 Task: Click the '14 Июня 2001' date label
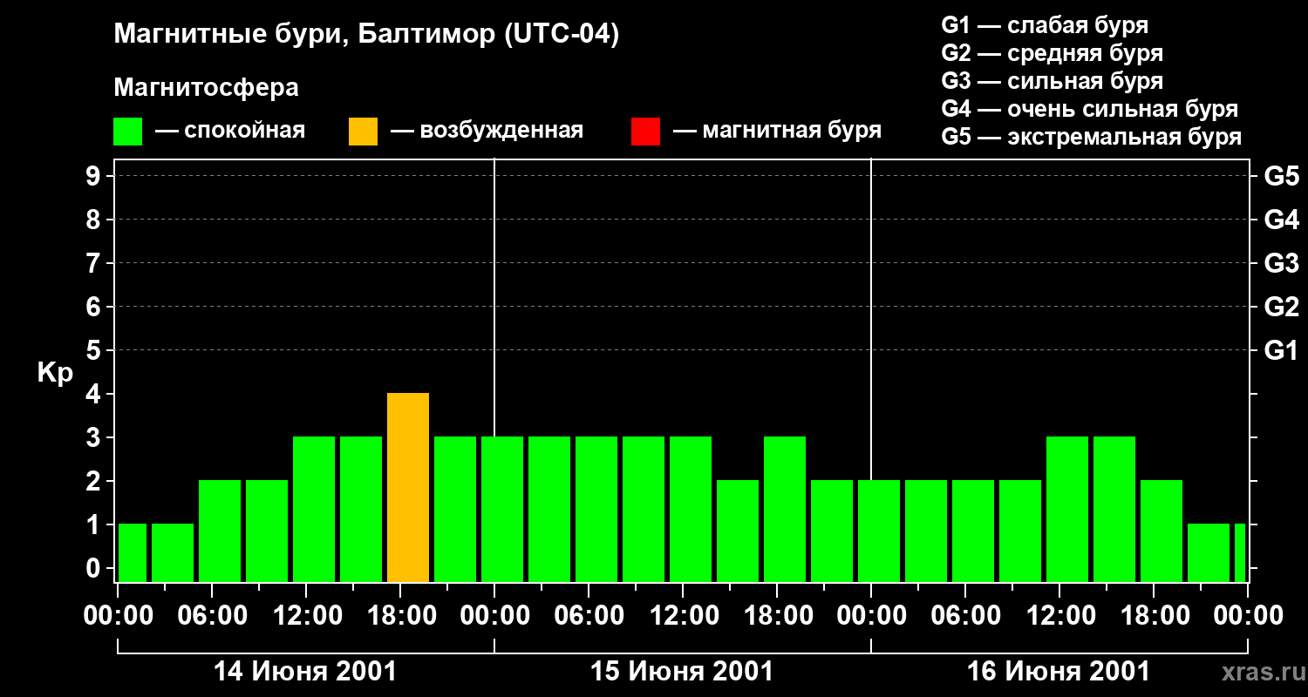coord(305,672)
